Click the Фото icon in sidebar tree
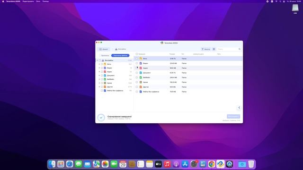The height and width of the screenshot is (170, 303). [x=105, y=64]
